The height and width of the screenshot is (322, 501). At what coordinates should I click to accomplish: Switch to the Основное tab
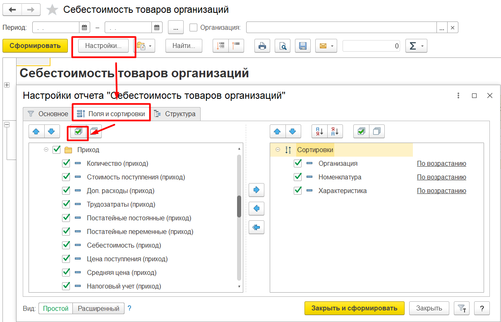click(x=48, y=114)
